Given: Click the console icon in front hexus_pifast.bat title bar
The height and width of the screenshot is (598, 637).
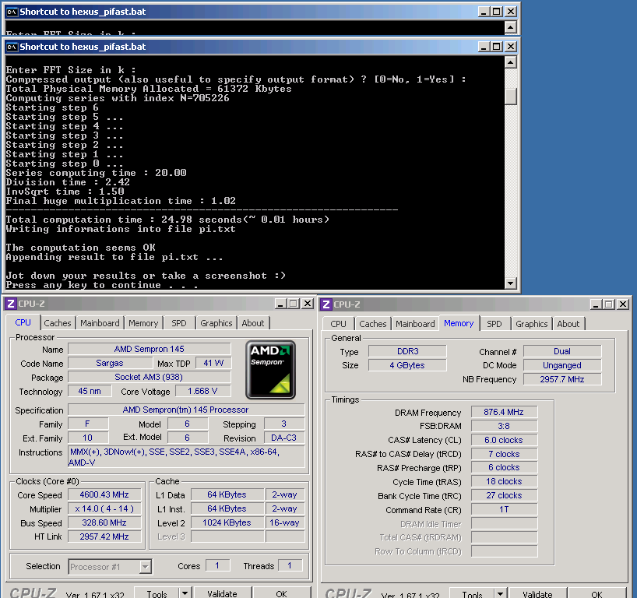Looking at the screenshot, I should tap(12, 47).
